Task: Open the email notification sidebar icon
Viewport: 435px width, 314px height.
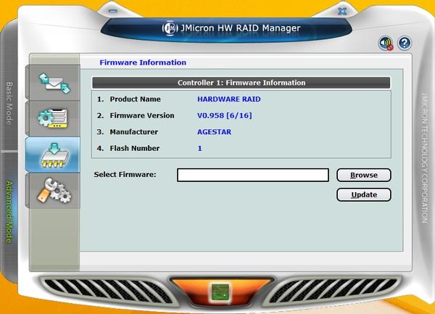Action: click(54, 83)
